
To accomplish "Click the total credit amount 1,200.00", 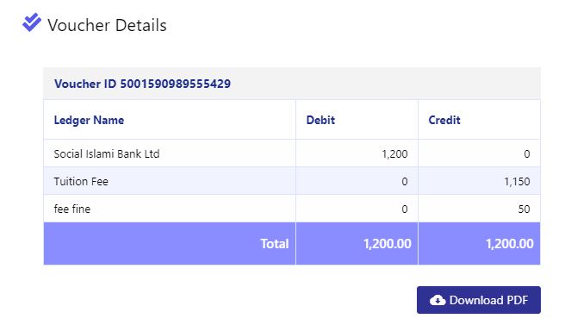I will point(510,244).
